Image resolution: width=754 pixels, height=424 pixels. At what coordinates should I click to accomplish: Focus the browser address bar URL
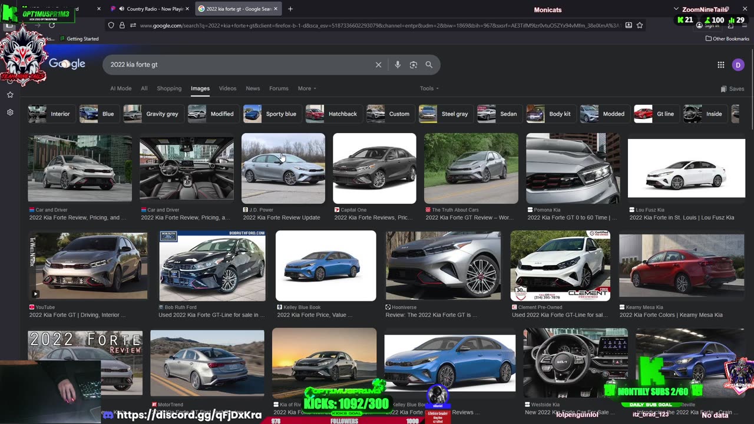click(x=380, y=25)
